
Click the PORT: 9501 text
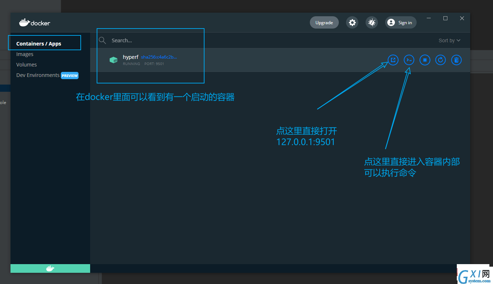[154, 64]
